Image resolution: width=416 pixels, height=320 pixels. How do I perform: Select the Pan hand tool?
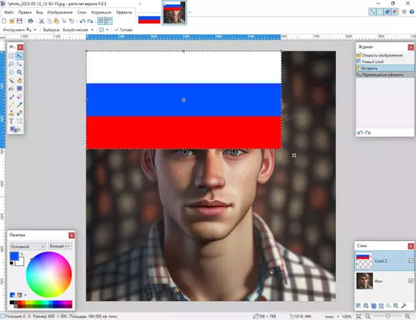[19, 81]
